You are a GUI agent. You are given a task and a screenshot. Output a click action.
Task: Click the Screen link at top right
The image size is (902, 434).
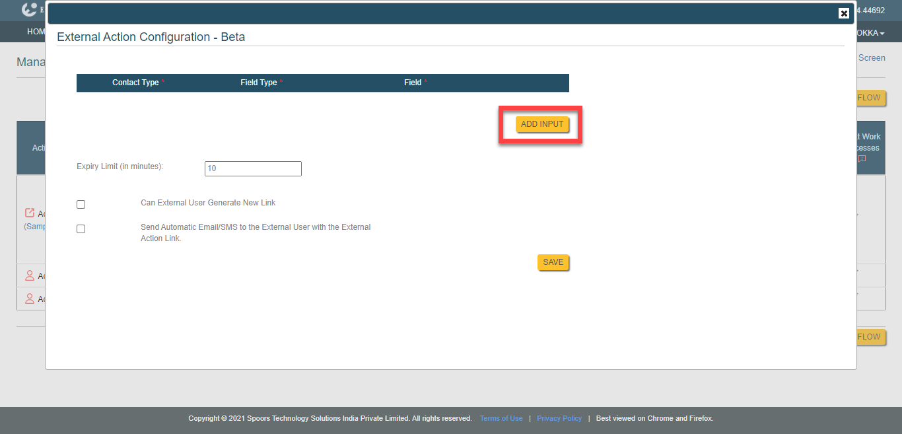point(872,58)
